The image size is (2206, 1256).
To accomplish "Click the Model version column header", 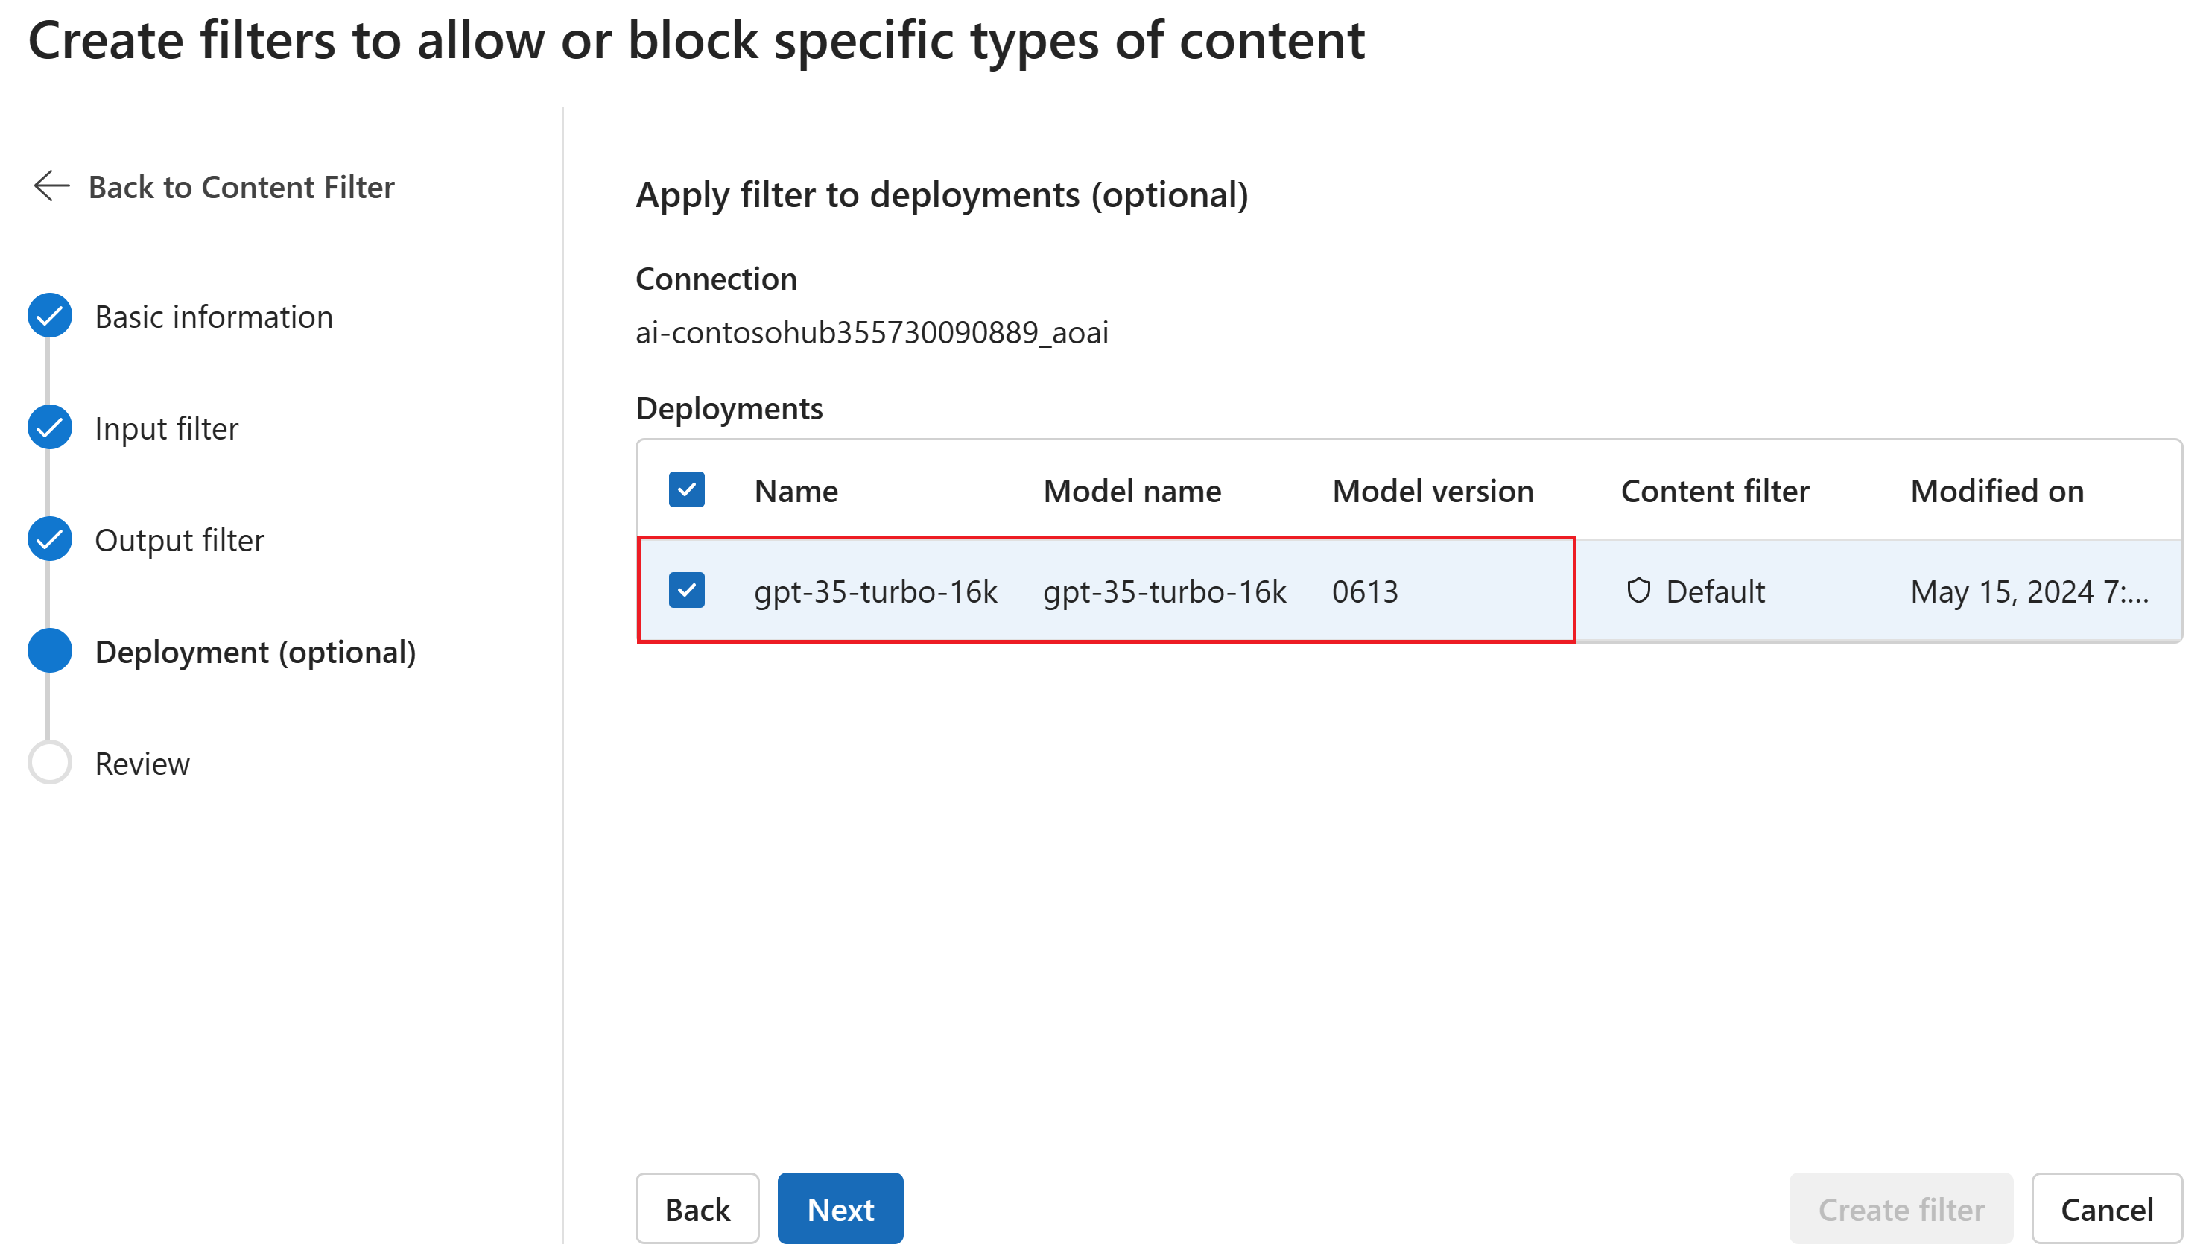I will tap(1432, 491).
